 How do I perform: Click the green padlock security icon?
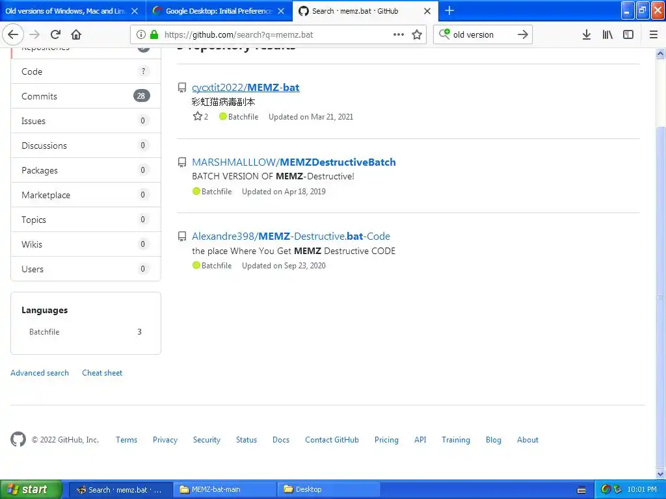click(153, 34)
